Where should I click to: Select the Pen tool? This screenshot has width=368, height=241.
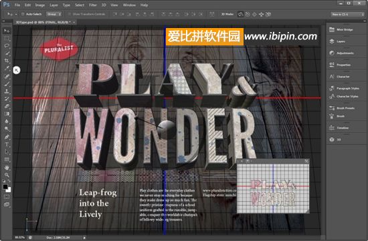click(7, 137)
